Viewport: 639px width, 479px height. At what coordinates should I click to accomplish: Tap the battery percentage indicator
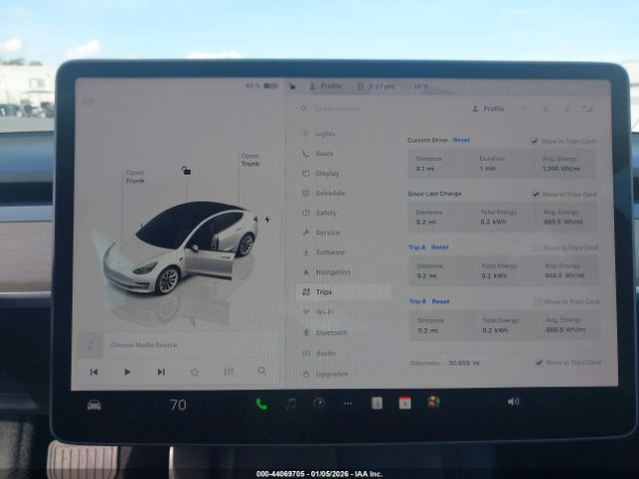pos(262,86)
